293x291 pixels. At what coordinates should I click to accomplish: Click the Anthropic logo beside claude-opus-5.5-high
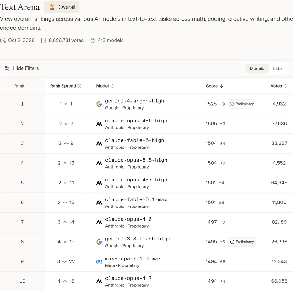(99, 163)
